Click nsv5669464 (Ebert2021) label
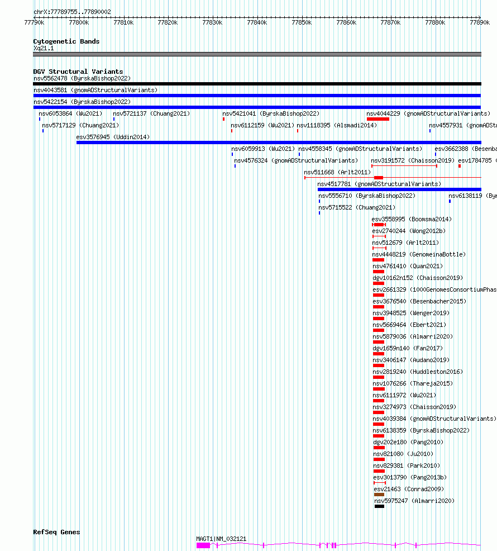 coord(409,325)
